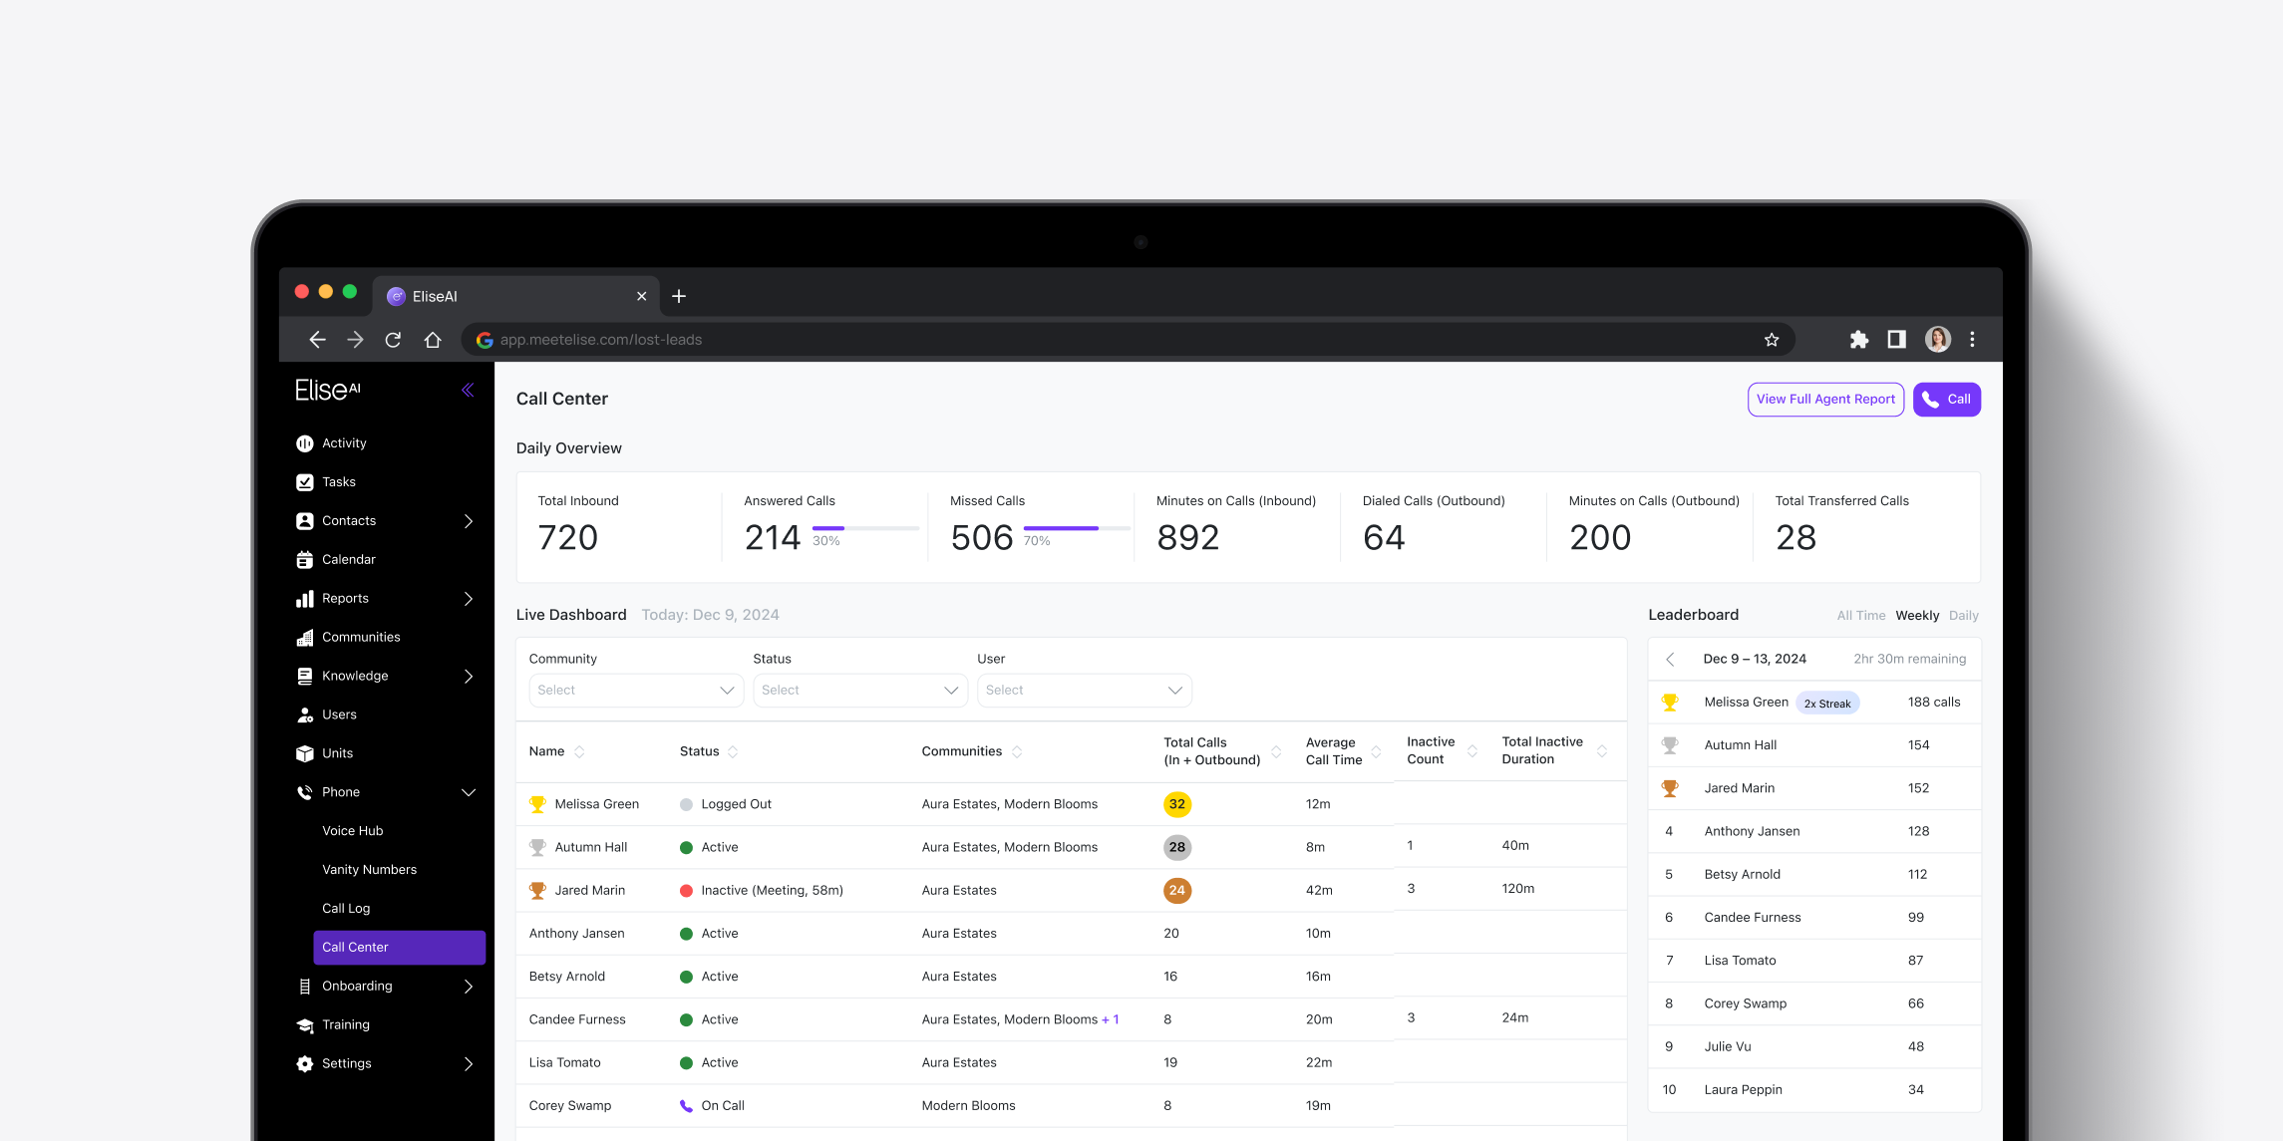Sort the table by Name column
The image size is (2283, 1141).
[579, 751]
